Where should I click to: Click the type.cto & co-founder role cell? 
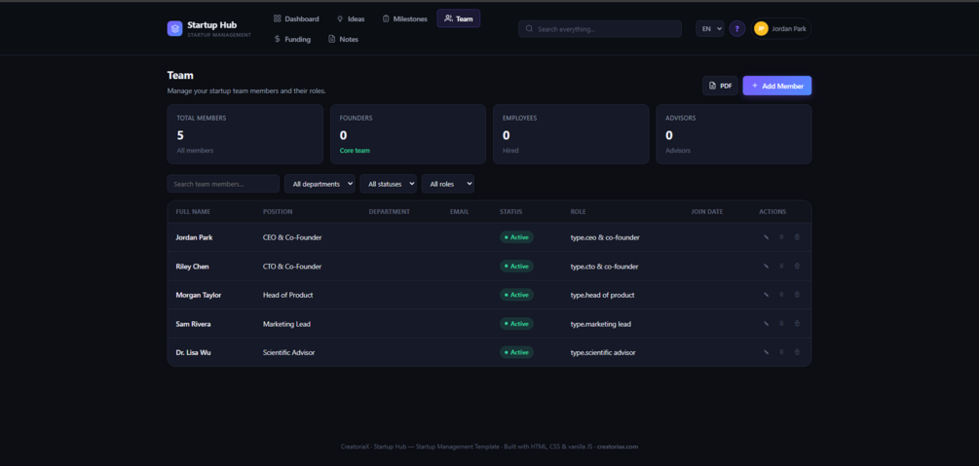coord(604,267)
